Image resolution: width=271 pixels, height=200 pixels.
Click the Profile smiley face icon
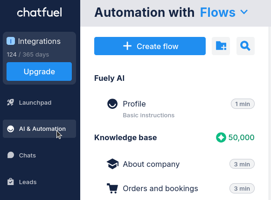[x=112, y=104]
